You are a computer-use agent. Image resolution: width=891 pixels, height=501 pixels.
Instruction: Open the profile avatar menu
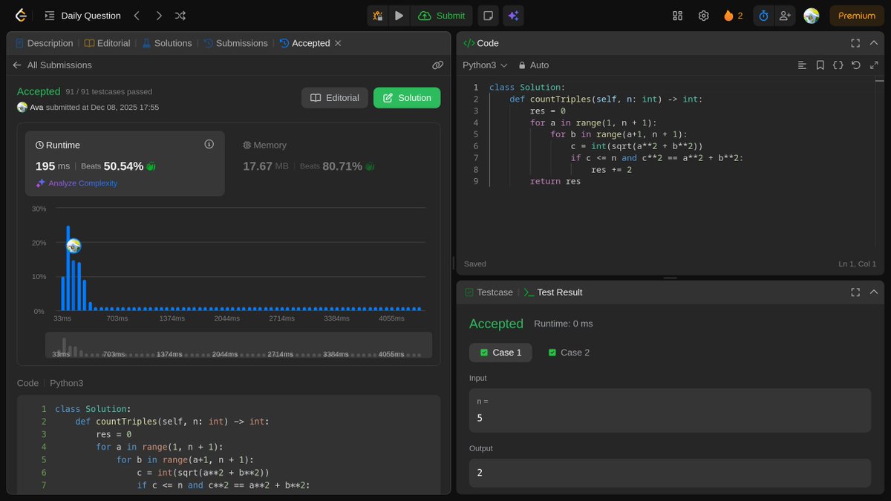812,16
